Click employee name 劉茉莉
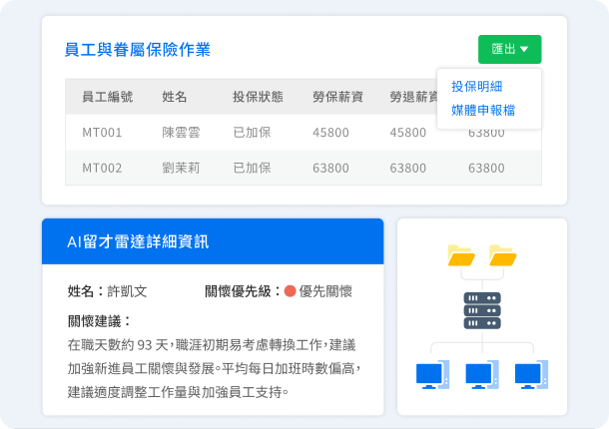The width and height of the screenshot is (609, 429). 181,168
